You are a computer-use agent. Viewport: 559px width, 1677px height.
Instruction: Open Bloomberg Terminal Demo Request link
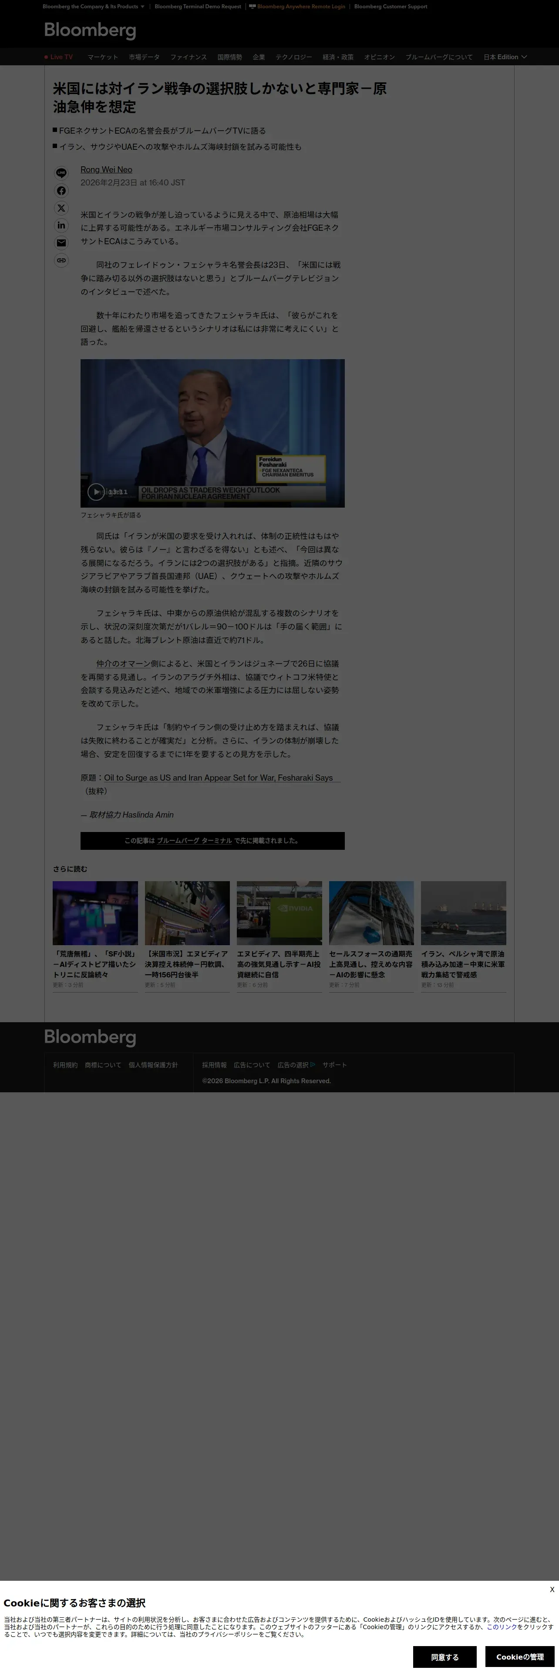coord(198,7)
